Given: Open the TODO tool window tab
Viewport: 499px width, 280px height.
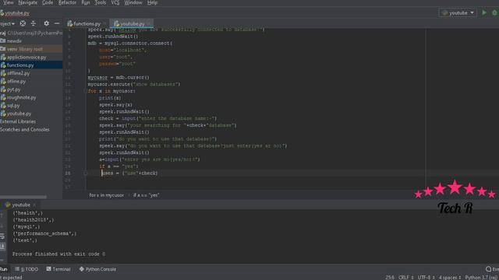Looking at the screenshot, I should [27, 269].
